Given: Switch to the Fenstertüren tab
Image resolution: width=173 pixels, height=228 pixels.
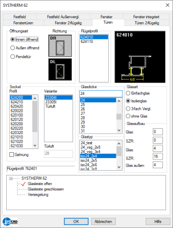Looking at the screenshot, I should [x=24, y=23].
